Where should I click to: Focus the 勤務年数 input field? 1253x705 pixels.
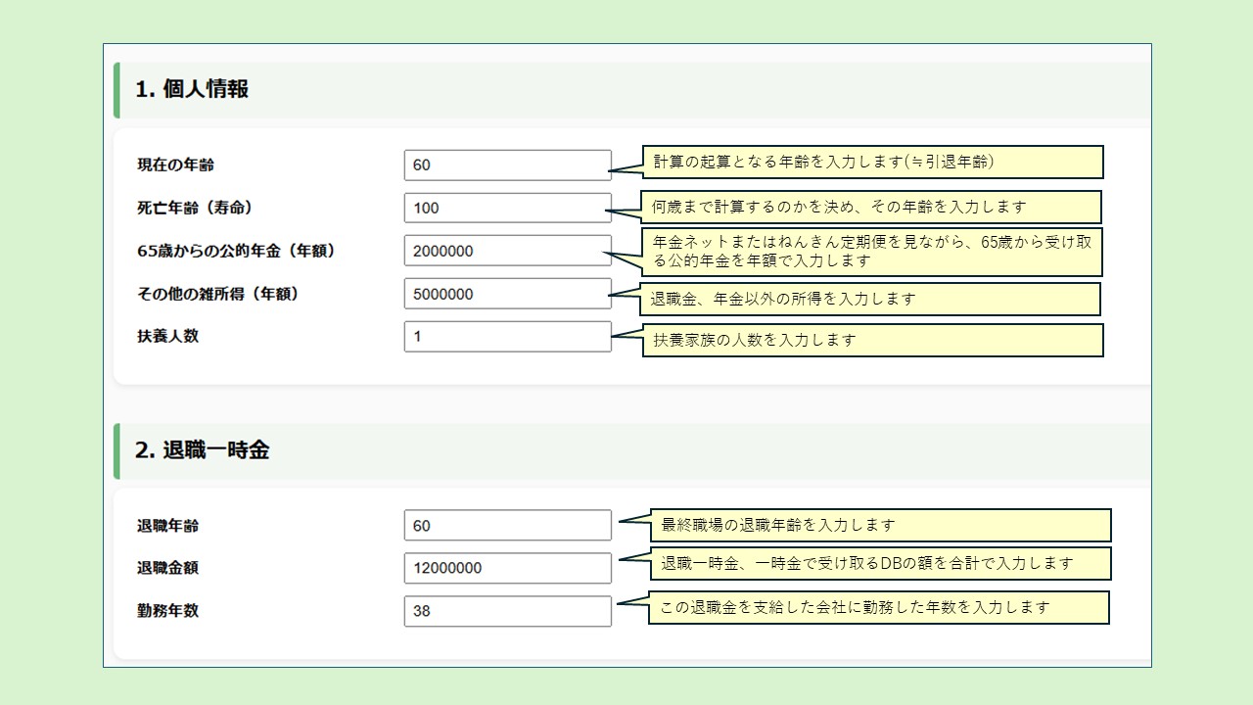coord(507,611)
